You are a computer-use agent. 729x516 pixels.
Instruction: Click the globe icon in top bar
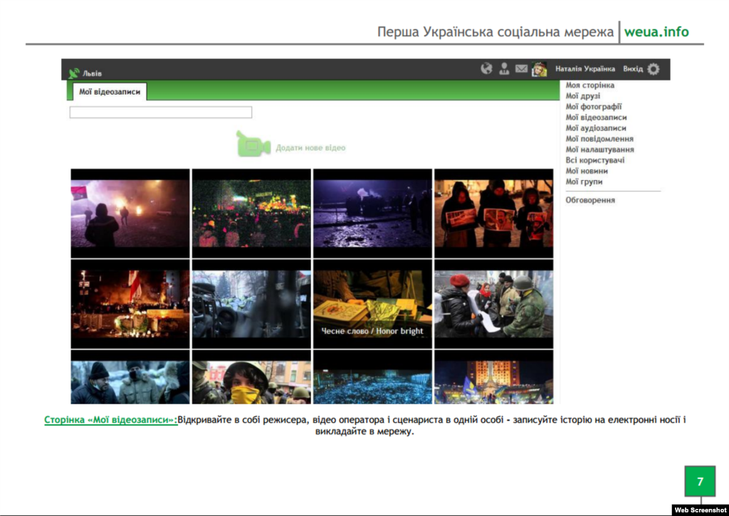487,69
